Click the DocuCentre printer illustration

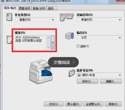[x=41, y=72]
